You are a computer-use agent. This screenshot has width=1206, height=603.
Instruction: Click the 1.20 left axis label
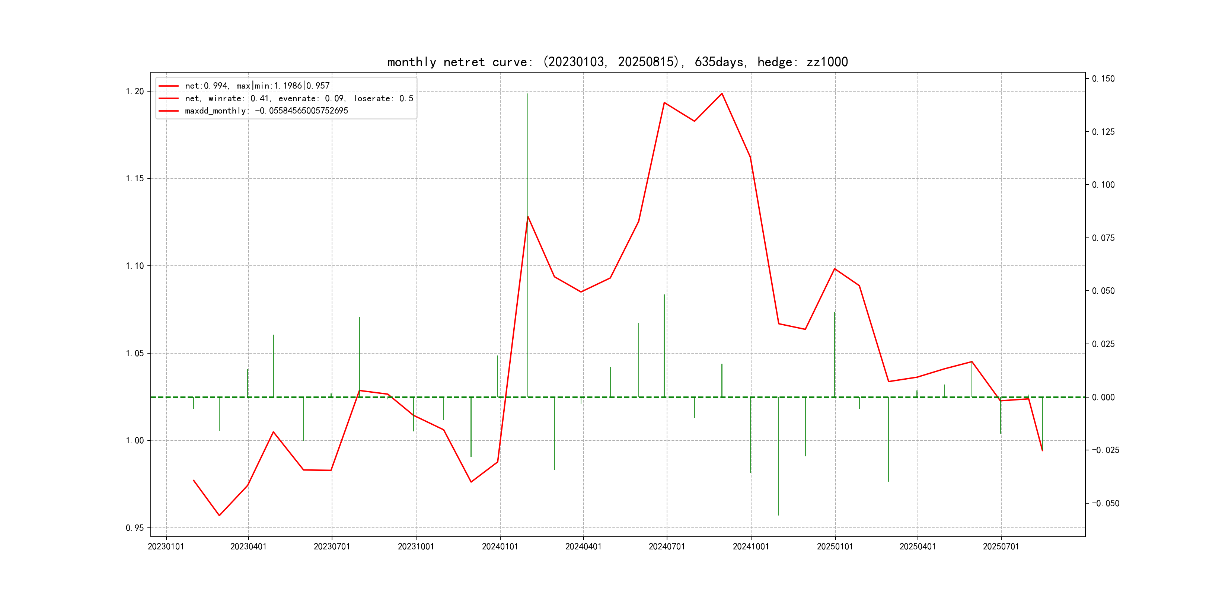(135, 91)
